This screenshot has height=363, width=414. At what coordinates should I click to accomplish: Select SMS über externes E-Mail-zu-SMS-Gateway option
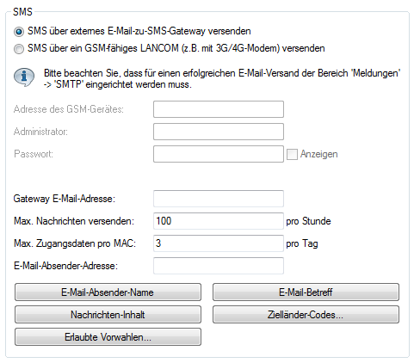point(19,32)
